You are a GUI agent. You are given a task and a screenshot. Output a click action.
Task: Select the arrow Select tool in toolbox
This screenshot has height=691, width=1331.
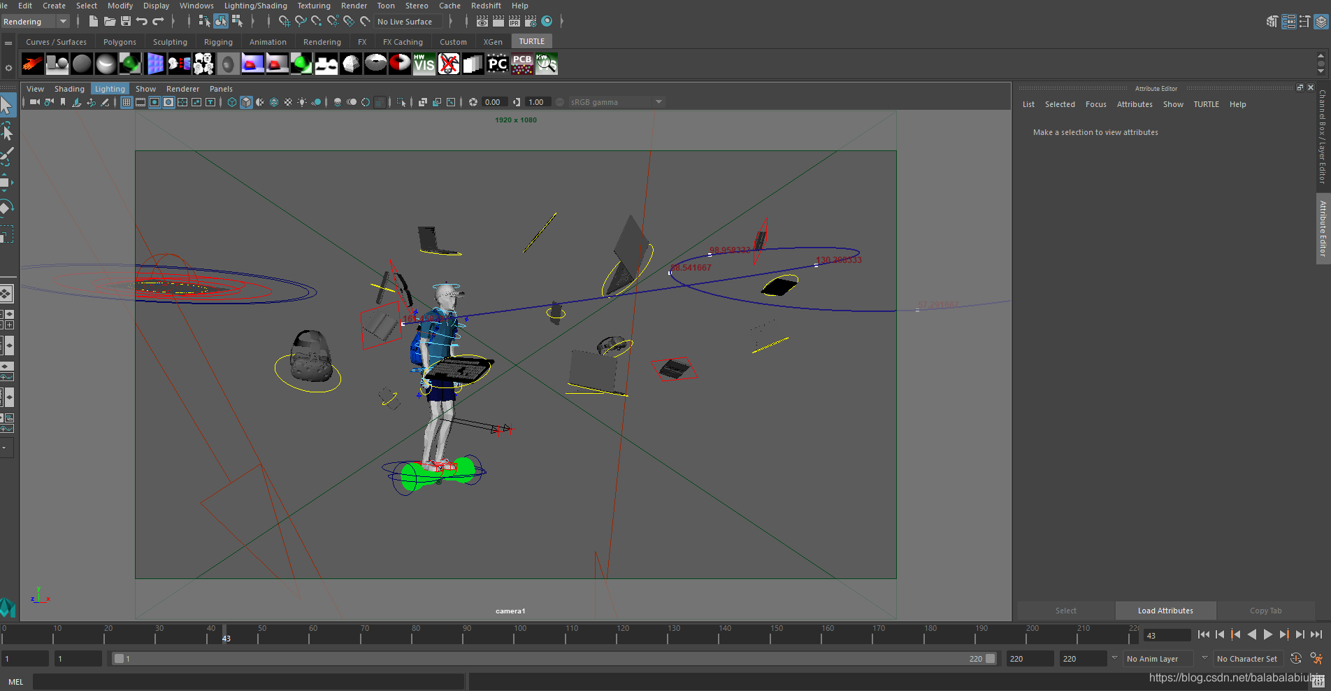[7, 106]
